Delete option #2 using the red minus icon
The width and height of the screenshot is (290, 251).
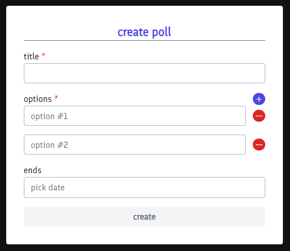click(x=259, y=145)
